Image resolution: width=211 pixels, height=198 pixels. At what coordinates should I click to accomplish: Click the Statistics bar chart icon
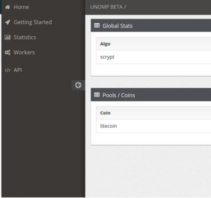tap(8, 37)
